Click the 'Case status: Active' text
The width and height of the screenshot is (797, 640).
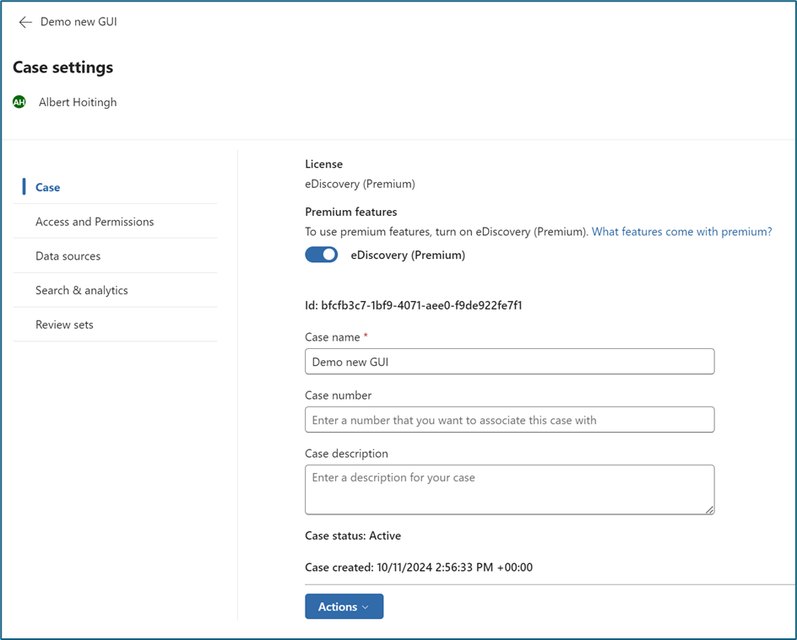(352, 535)
